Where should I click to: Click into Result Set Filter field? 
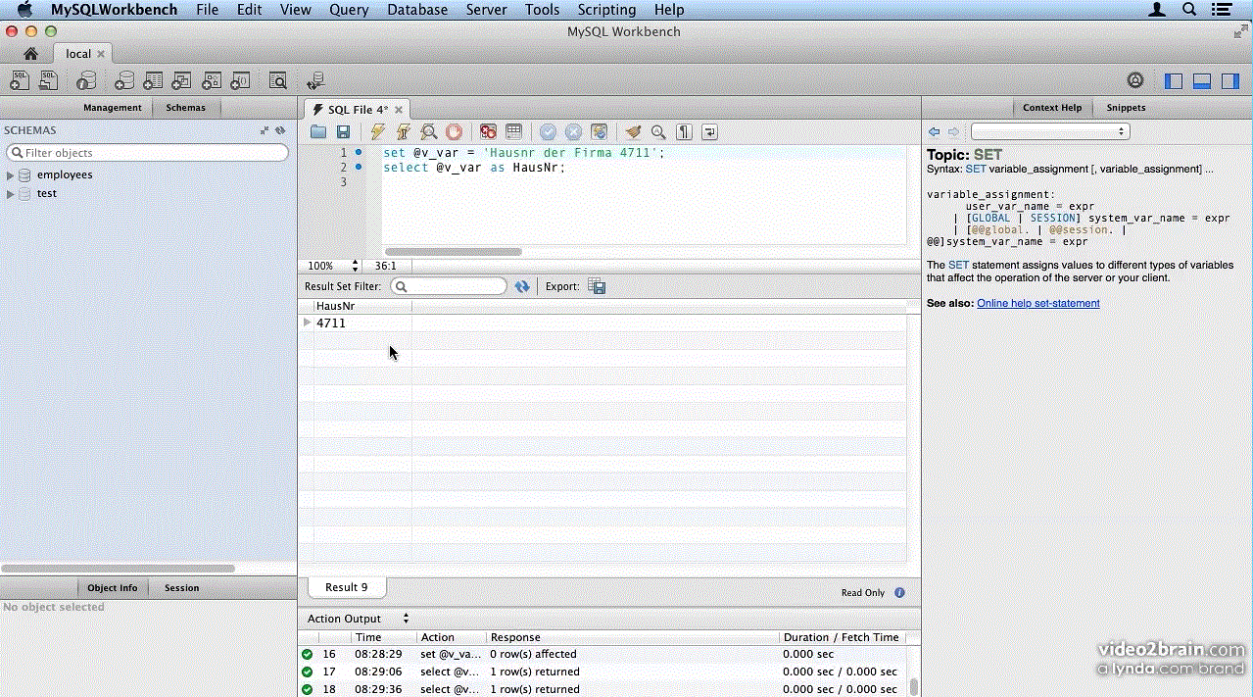pyautogui.click(x=449, y=286)
